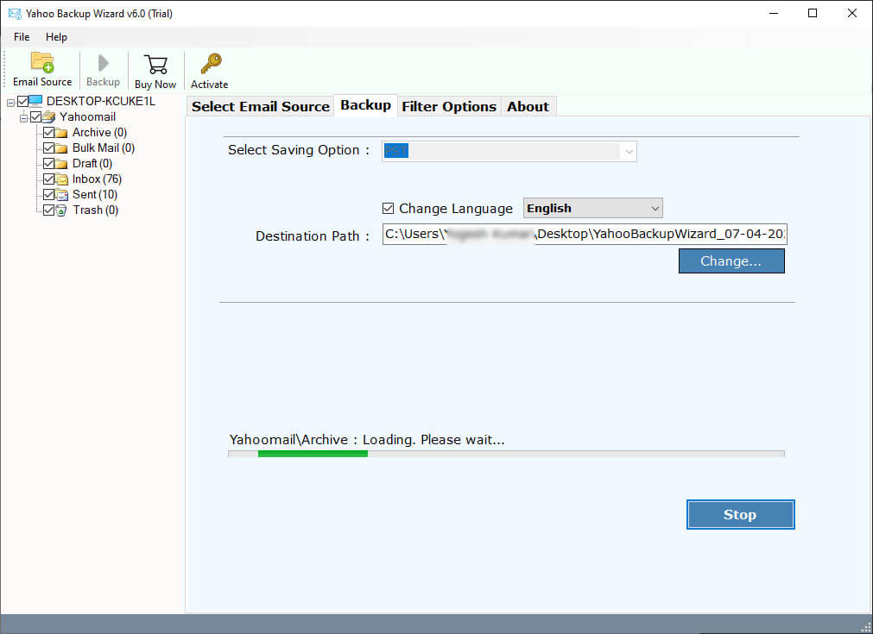Collapse the Yahoomail tree node
Screen dimensions: 873x634
(24, 118)
